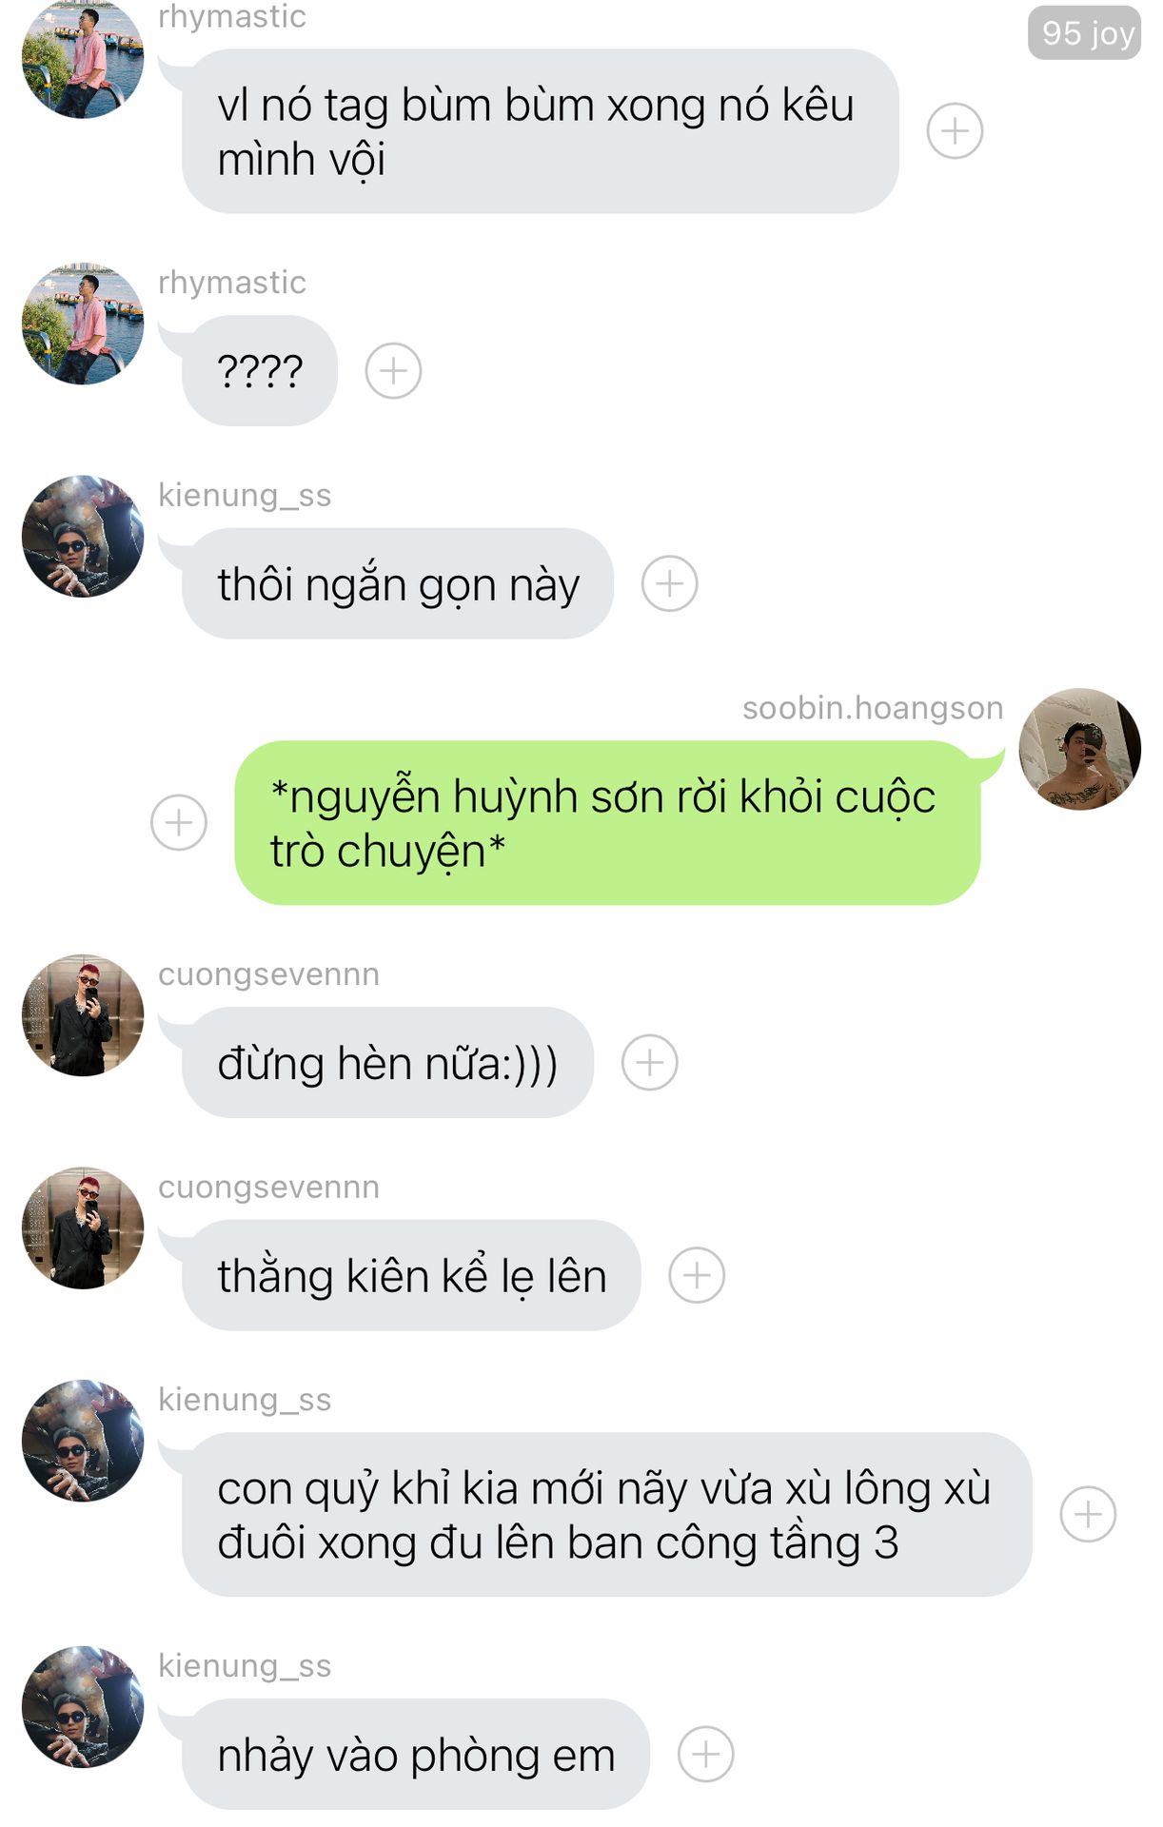This screenshot has height=1827, width=1163.
Task: Tap plus icon beside 'thằng kiên kể lẹ lên'
Action: point(697,1275)
